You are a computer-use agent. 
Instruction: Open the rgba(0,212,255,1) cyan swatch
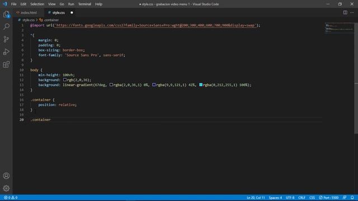click(x=201, y=85)
